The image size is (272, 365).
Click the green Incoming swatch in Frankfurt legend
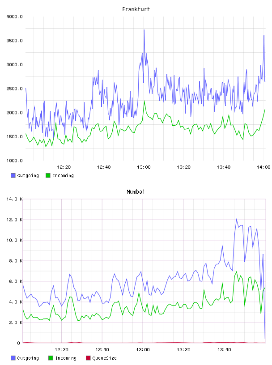[48, 175]
